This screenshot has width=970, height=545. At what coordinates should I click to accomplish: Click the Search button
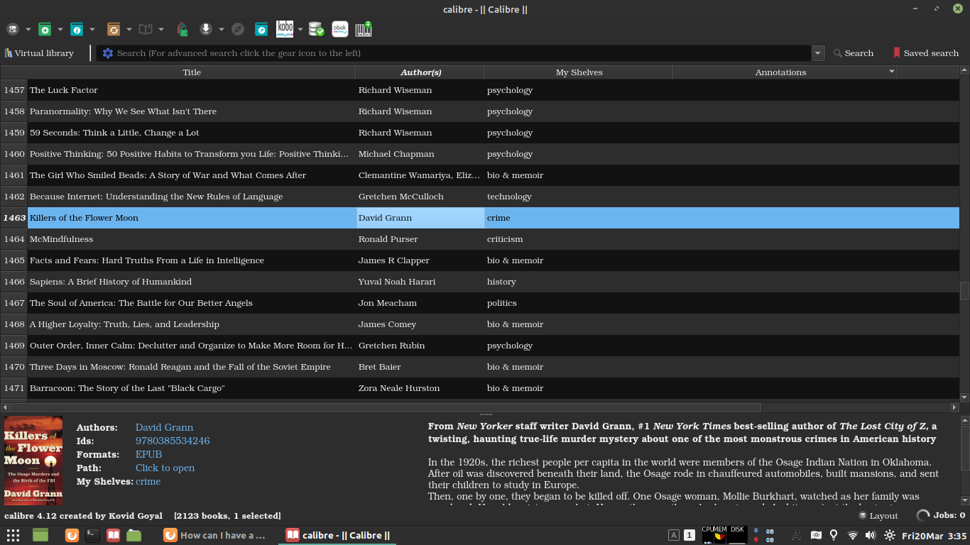[x=854, y=53]
